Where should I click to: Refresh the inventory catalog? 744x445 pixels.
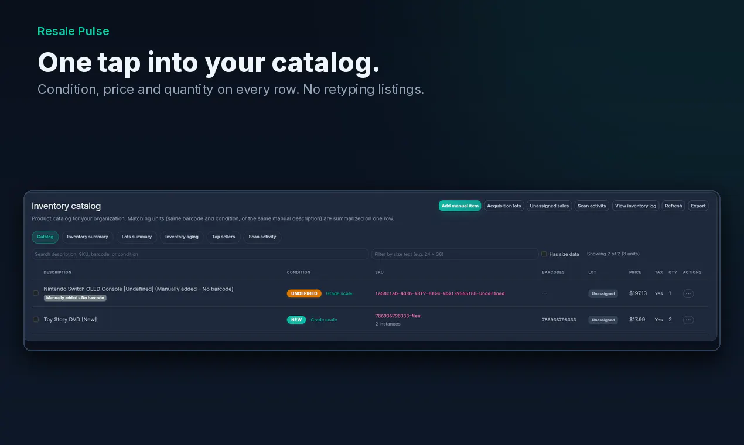[x=673, y=206]
